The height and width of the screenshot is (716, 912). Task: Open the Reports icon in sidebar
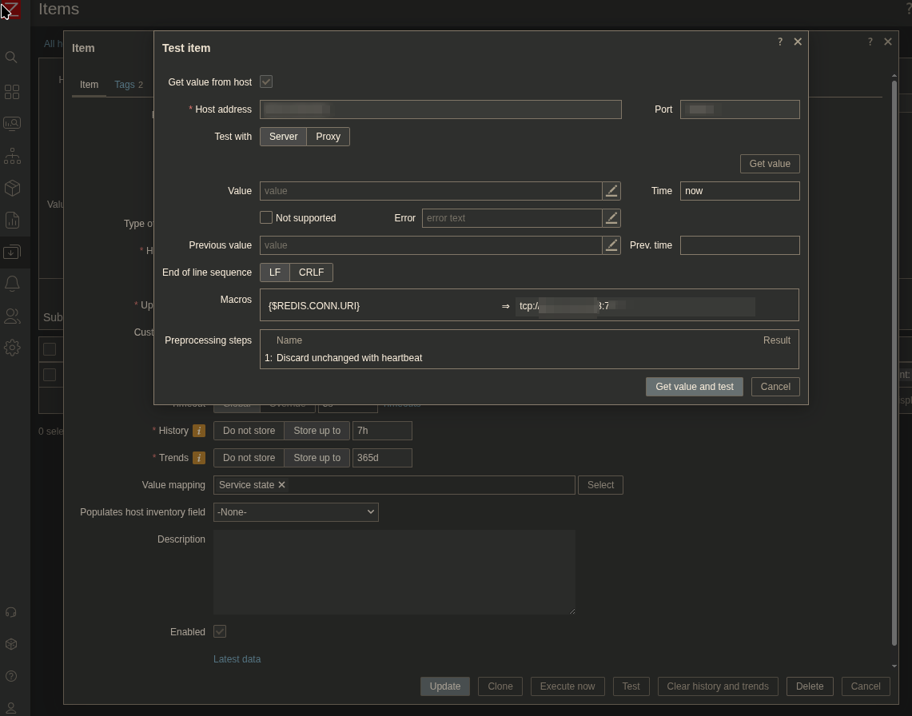click(12, 220)
